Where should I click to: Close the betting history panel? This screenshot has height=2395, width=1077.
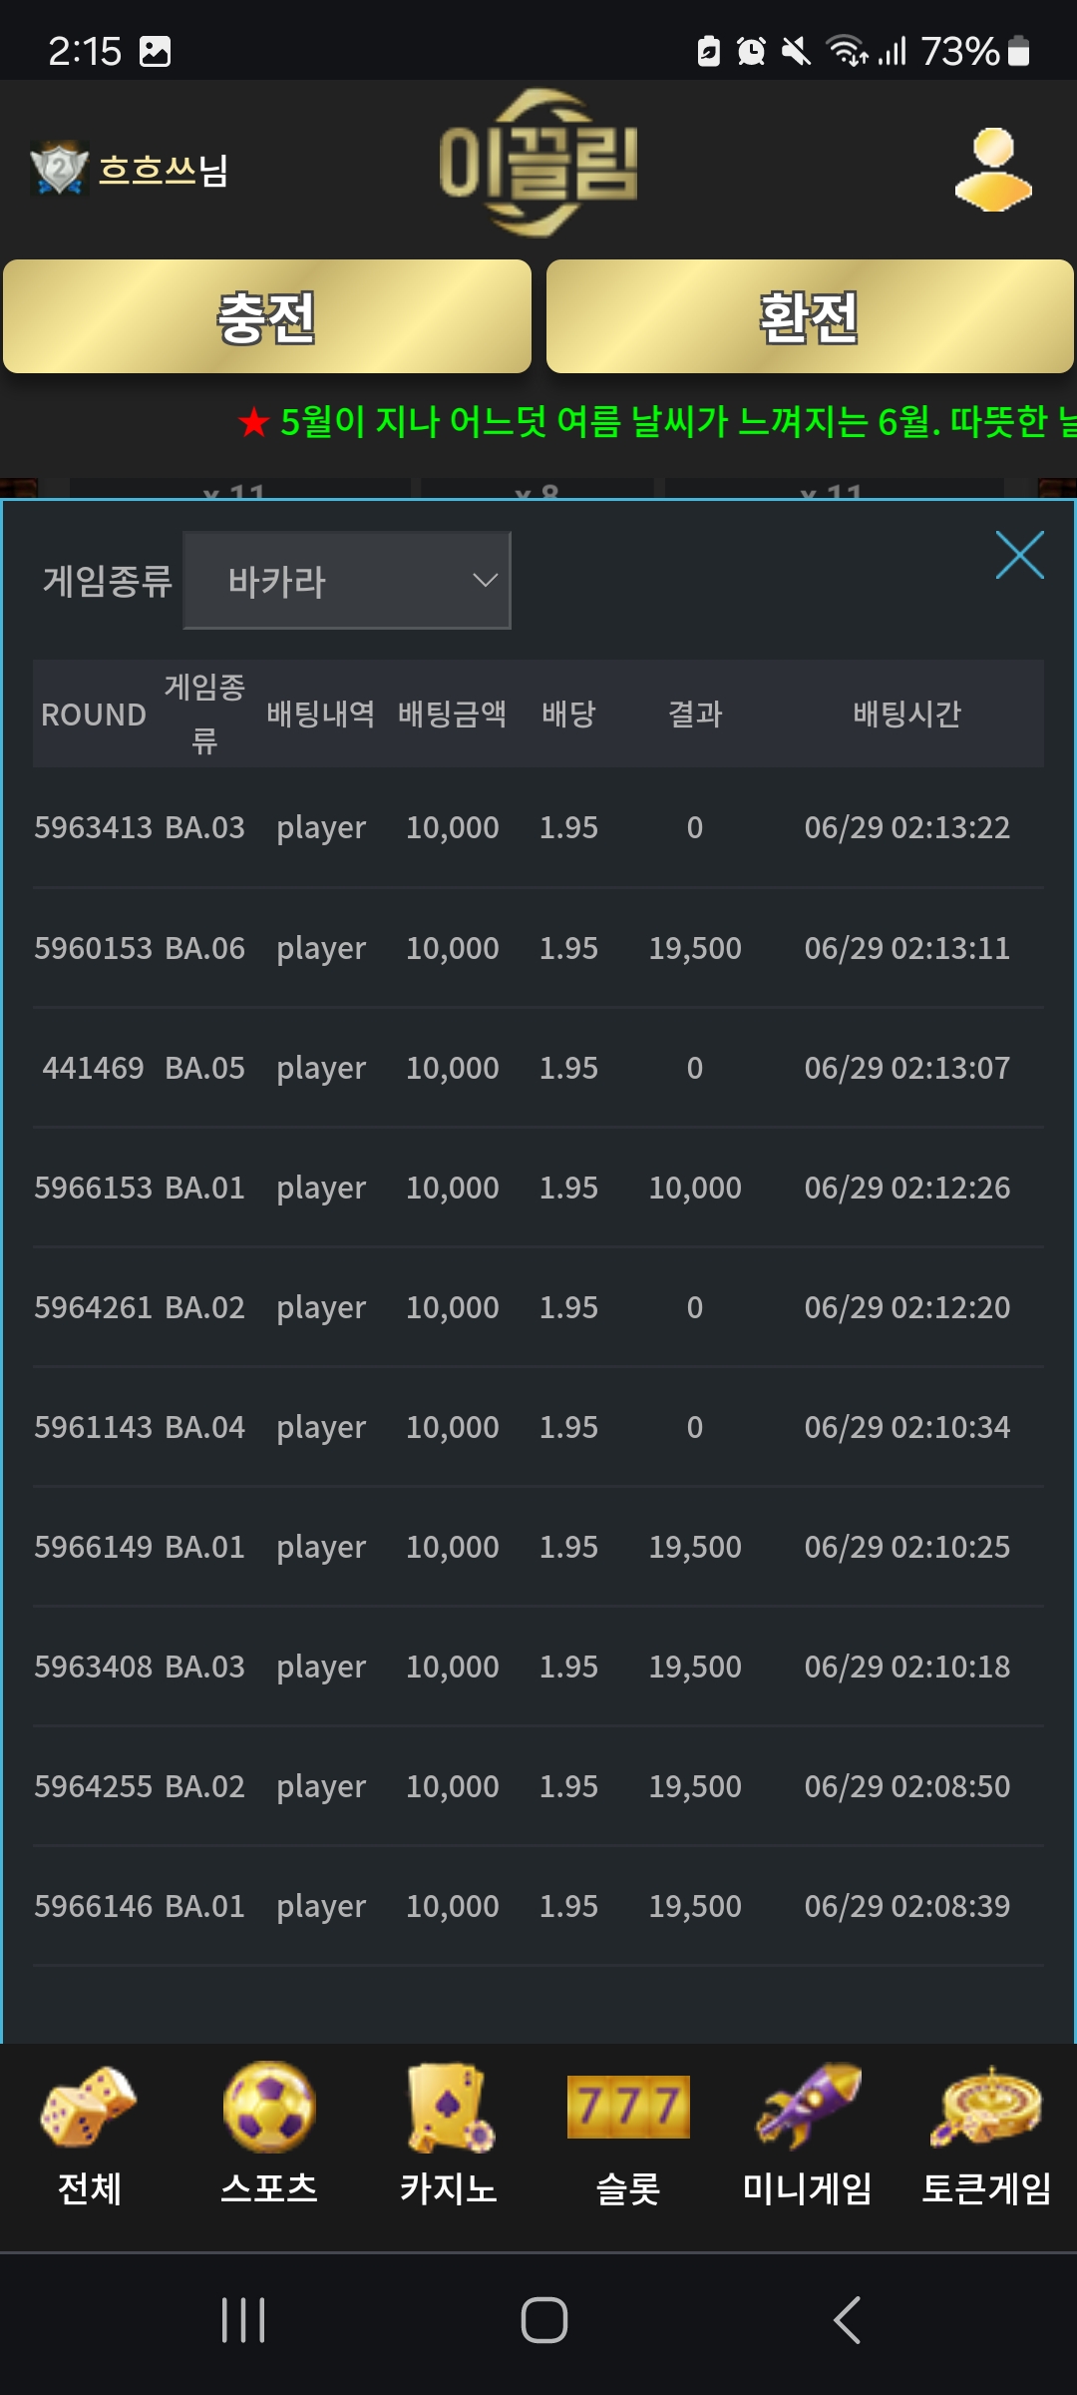click(x=1019, y=555)
